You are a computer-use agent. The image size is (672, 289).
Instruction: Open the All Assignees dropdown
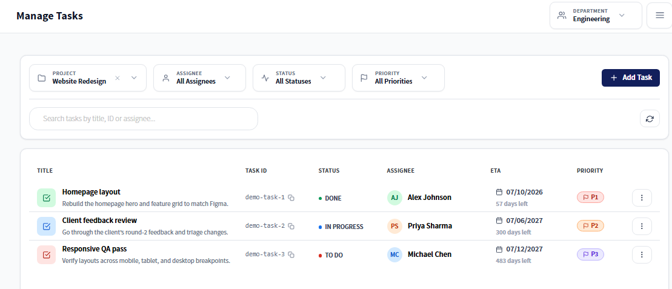(200, 78)
